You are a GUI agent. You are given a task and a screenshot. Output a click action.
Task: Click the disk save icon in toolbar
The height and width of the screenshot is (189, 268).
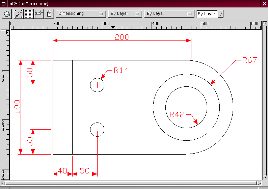tap(7, 14)
